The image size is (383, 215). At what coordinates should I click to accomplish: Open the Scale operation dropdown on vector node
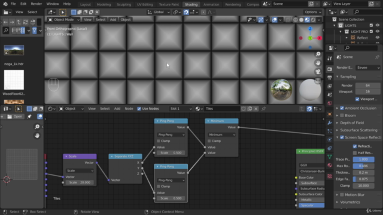[x=80, y=171]
